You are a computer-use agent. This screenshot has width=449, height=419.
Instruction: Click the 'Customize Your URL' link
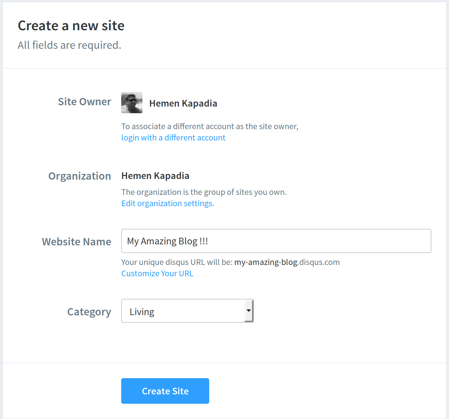(x=157, y=273)
